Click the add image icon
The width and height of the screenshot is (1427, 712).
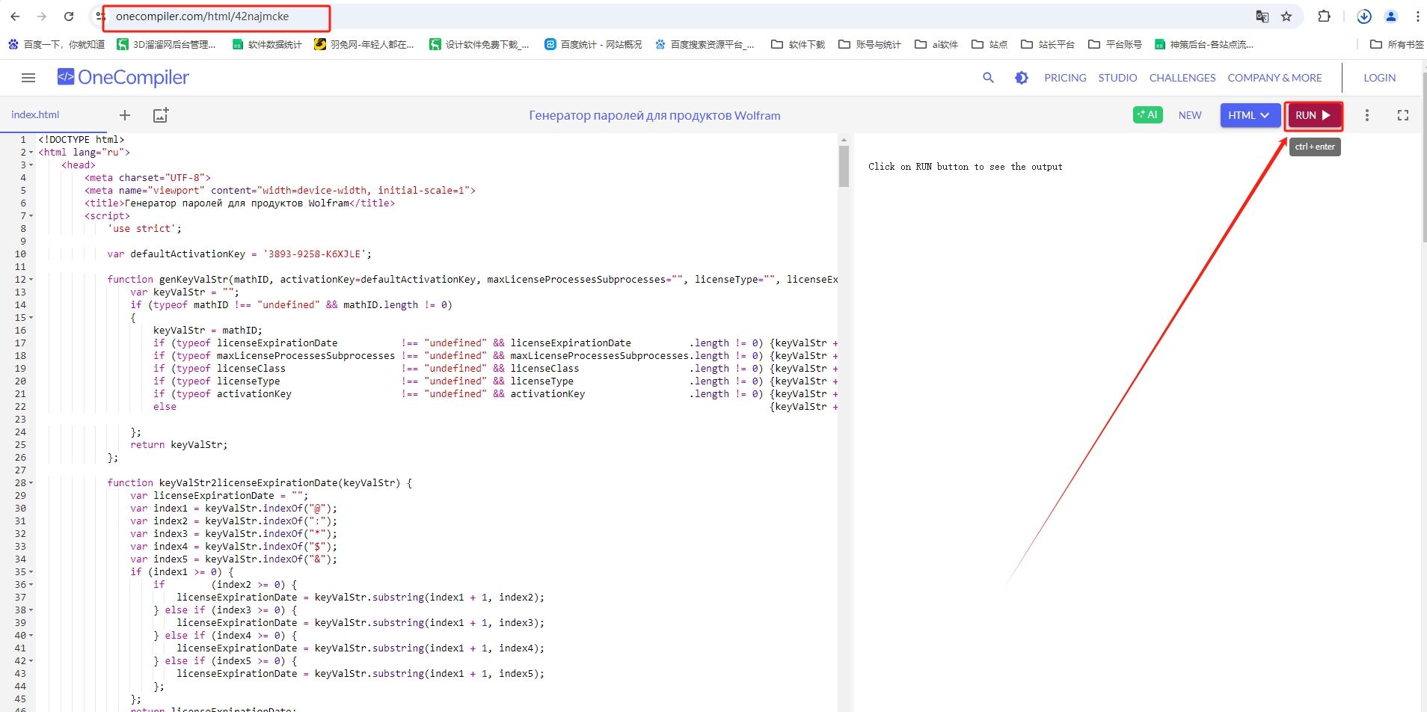point(161,115)
